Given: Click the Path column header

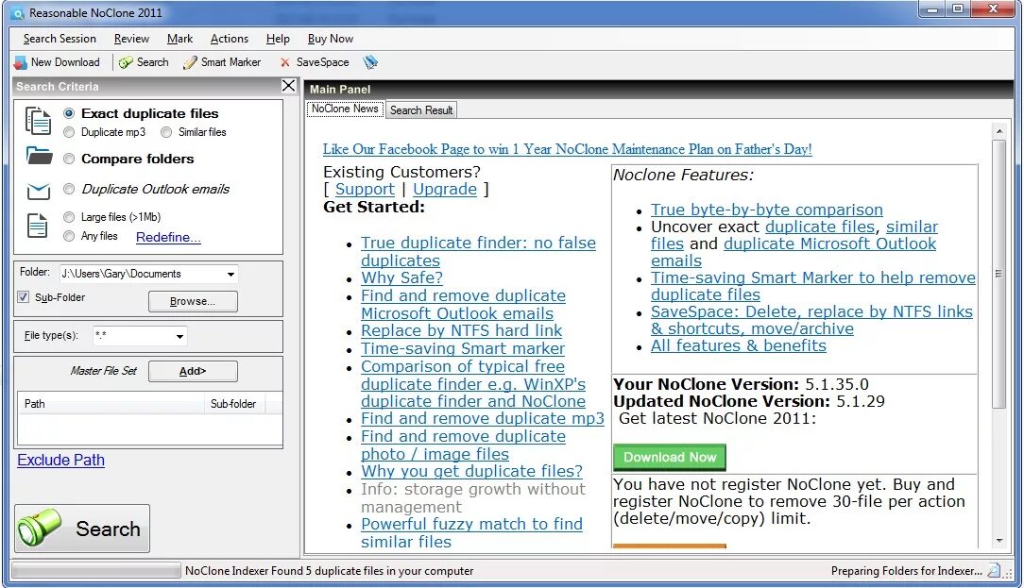Looking at the screenshot, I should coord(111,404).
